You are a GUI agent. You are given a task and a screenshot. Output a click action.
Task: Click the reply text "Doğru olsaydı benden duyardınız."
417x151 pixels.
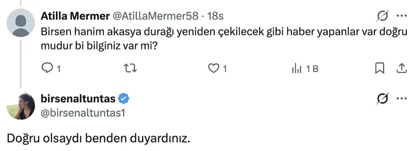98,139
